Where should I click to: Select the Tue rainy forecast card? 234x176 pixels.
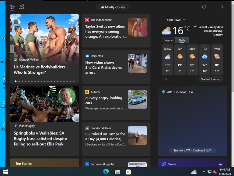tap(204, 60)
